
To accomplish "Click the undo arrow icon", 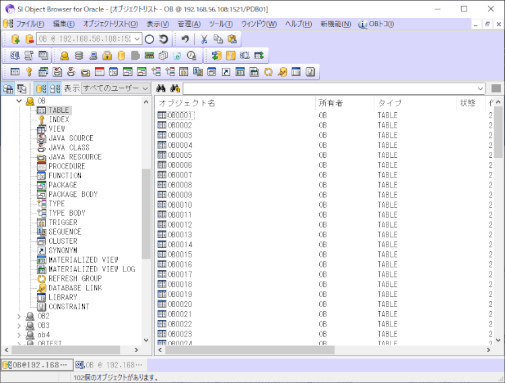I will (185, 40).
